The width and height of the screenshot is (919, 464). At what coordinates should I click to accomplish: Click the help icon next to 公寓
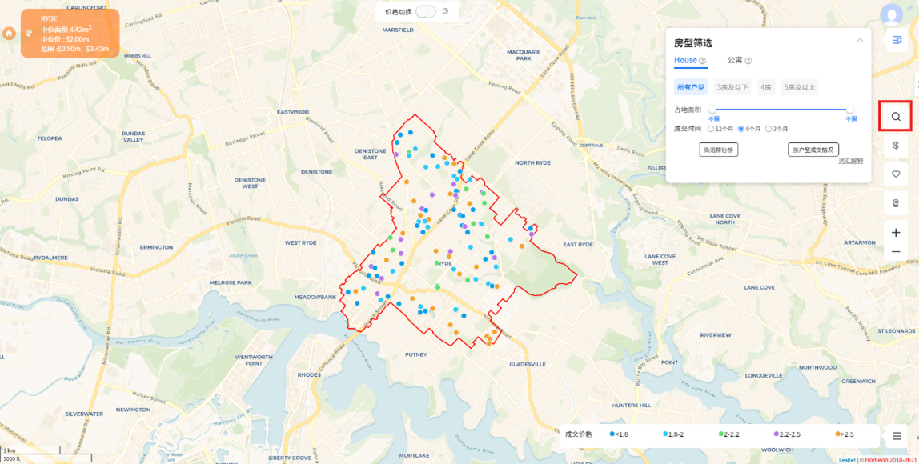coord(748,60)
